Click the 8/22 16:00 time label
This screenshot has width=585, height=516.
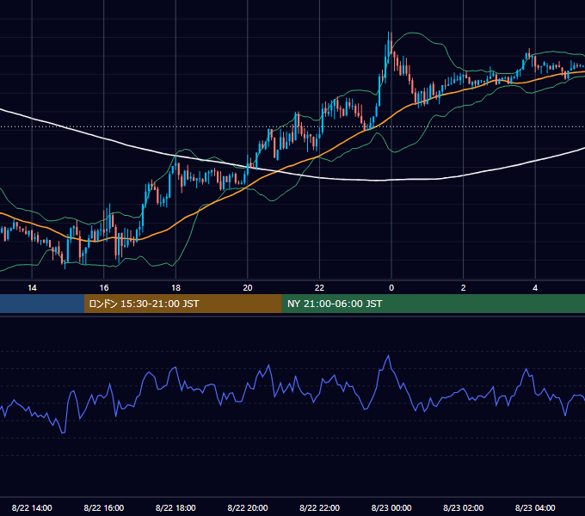click(x=104, y=507)
